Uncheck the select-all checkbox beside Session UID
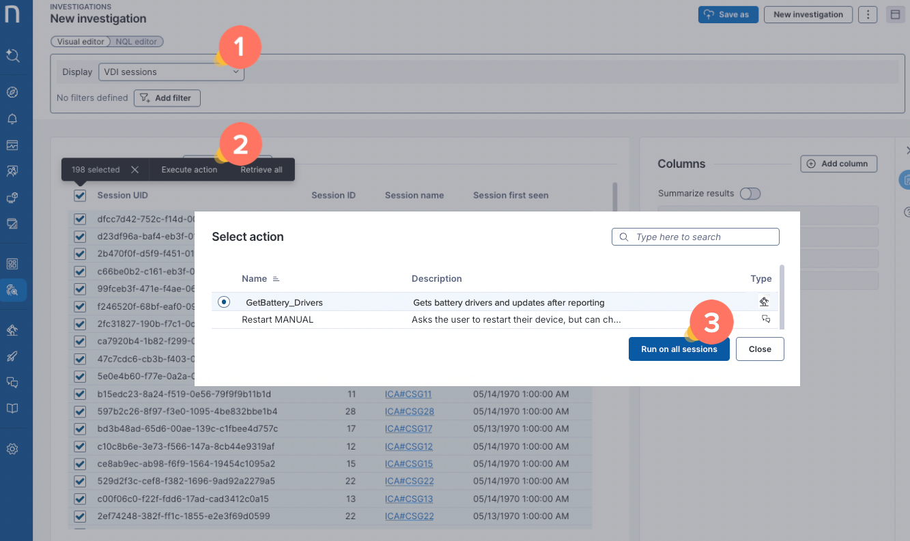Image resolution: width=910 pixels, height=541 pixels. [80, 196]
